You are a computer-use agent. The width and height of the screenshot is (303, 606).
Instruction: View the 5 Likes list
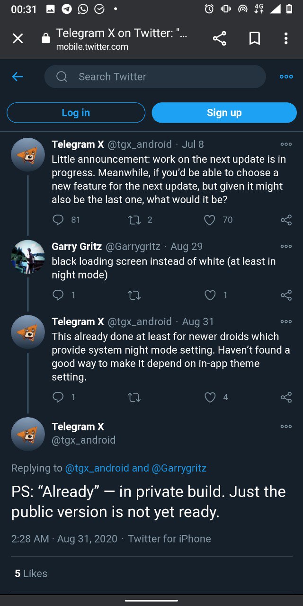point(31,573)
